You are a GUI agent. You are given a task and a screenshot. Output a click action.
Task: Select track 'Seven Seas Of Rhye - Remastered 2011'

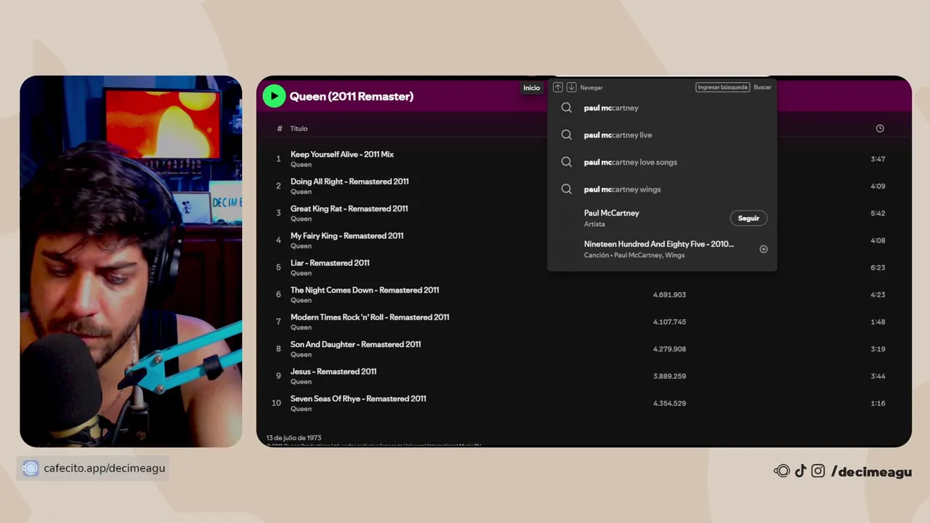point(358,398)
